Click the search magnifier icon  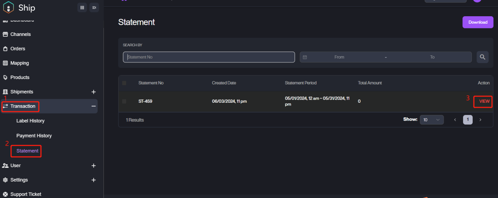click(x=483, y=57)
